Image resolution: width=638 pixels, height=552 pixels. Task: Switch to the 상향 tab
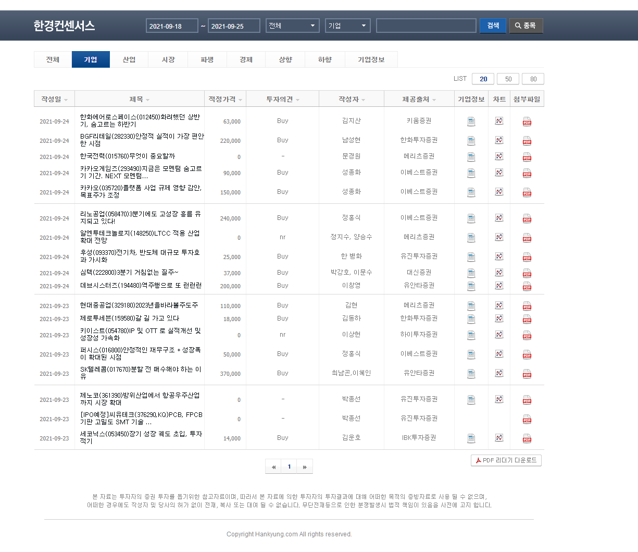point(285,59)
